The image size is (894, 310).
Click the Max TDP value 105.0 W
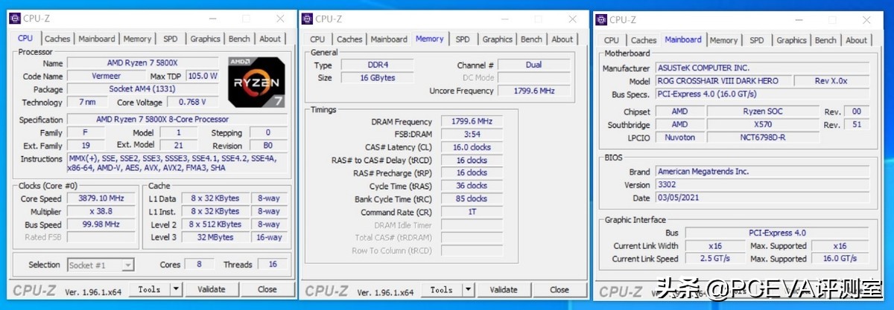(x=202, y=76)
